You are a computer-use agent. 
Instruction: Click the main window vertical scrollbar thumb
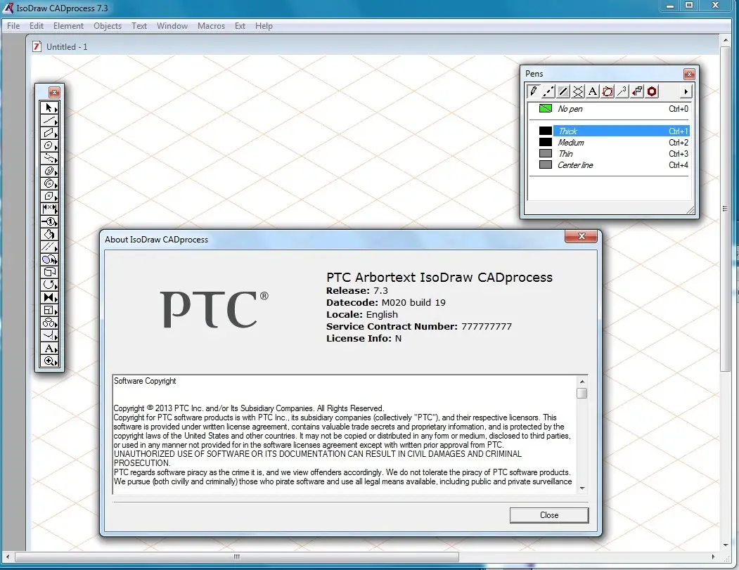(x=726, y=209)
